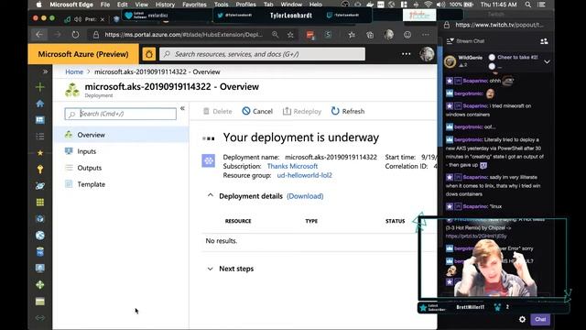This screenshot has width=586, height=330.
Task: Go back in Edge browser
Action: click(38, 35)
